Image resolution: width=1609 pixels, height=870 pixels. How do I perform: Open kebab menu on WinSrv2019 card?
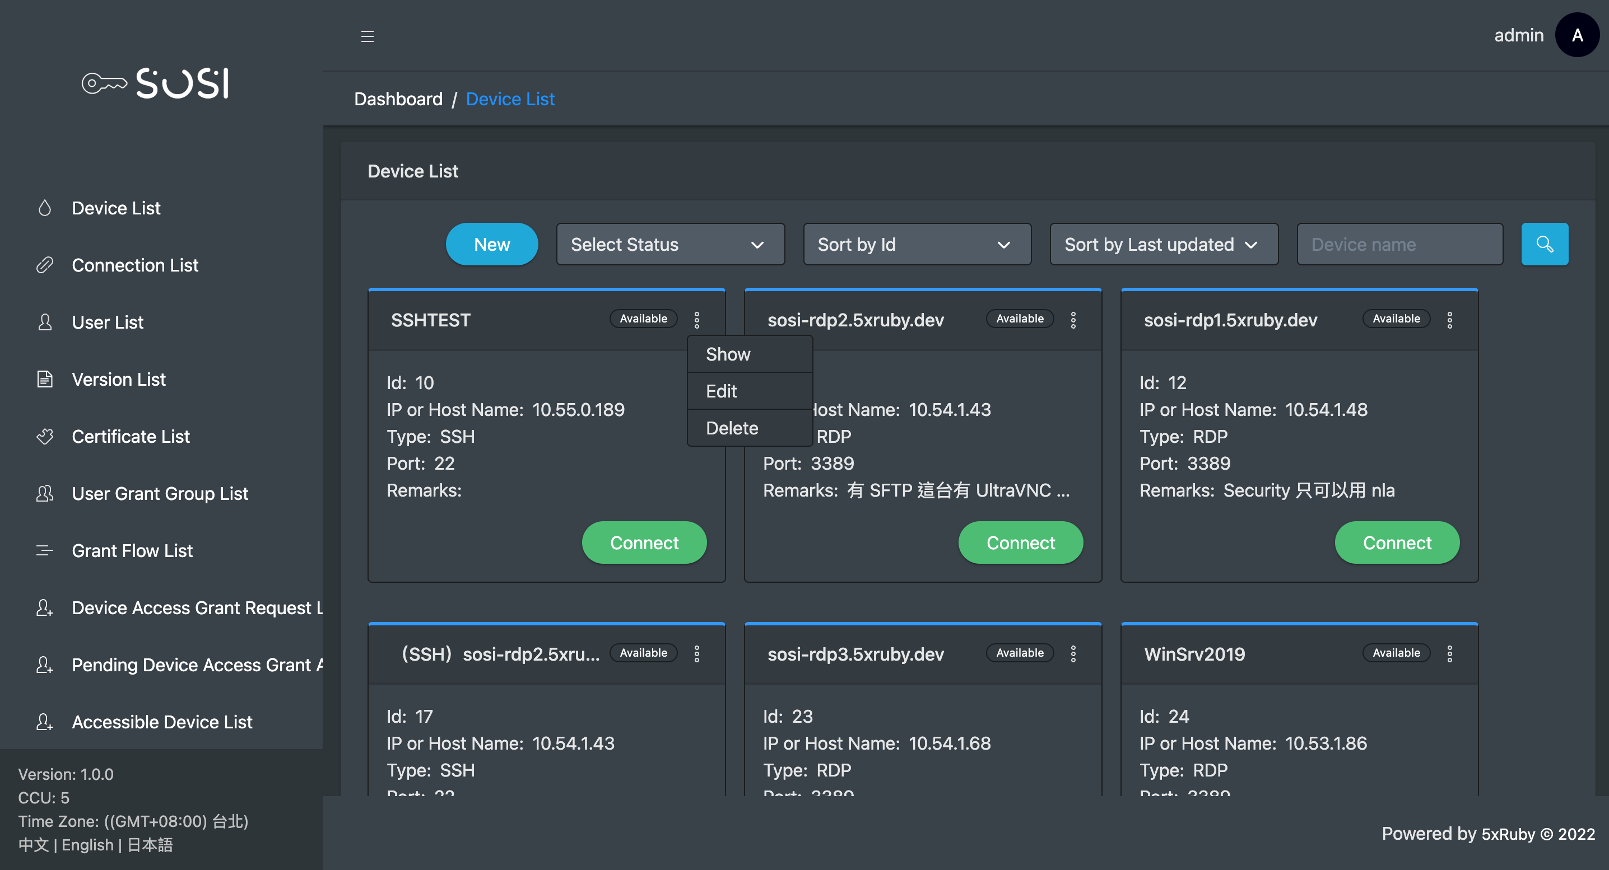[x=1450, y=653]
